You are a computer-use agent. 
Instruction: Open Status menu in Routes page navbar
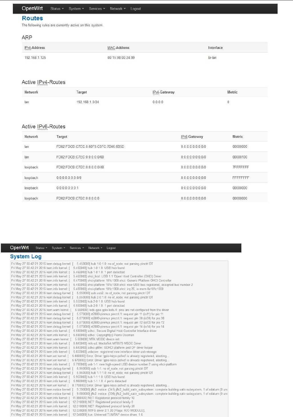57,9
